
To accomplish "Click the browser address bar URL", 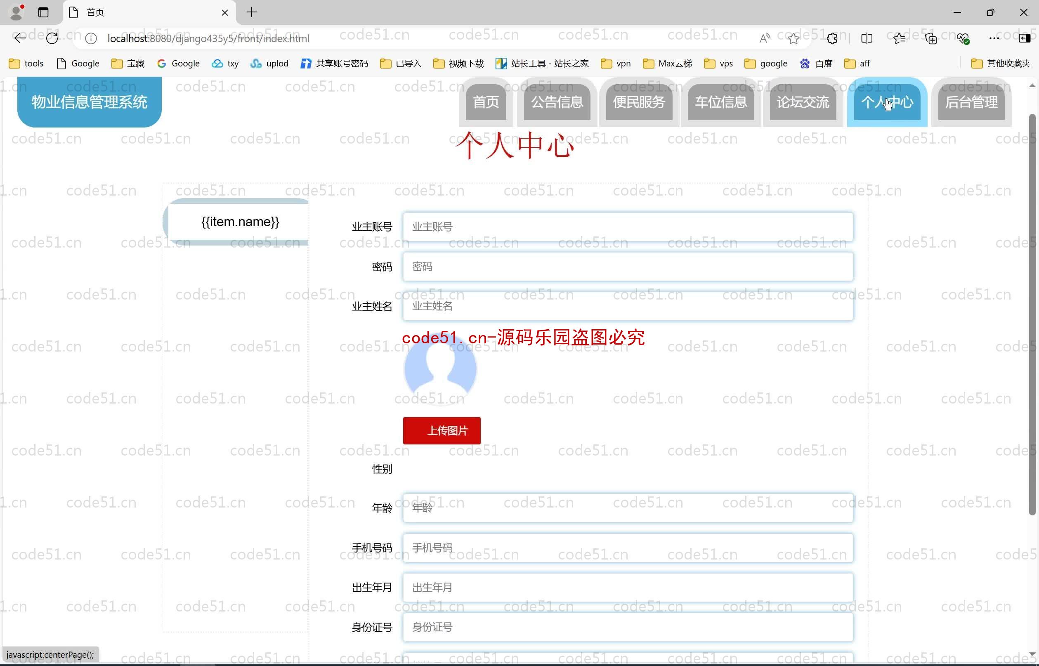I will (x=208, y=38).
